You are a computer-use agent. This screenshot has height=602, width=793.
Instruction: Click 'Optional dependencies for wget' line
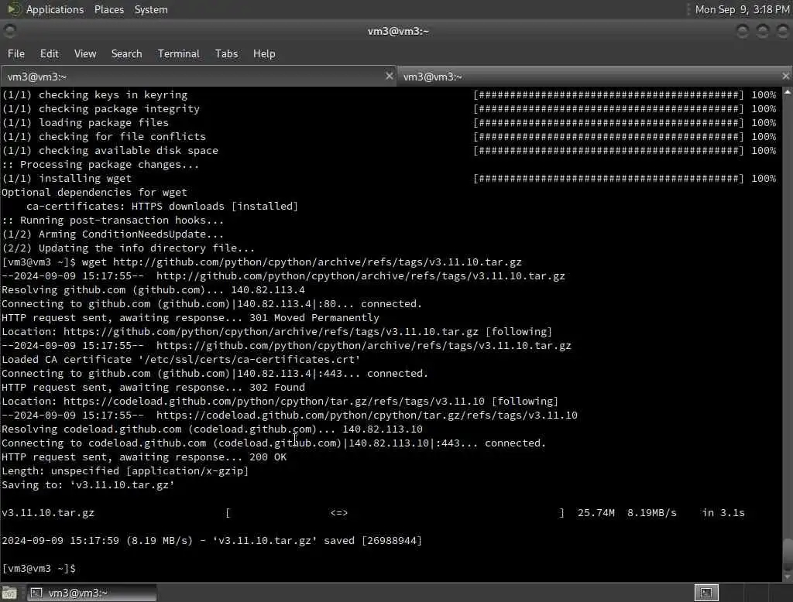[94, 192]
